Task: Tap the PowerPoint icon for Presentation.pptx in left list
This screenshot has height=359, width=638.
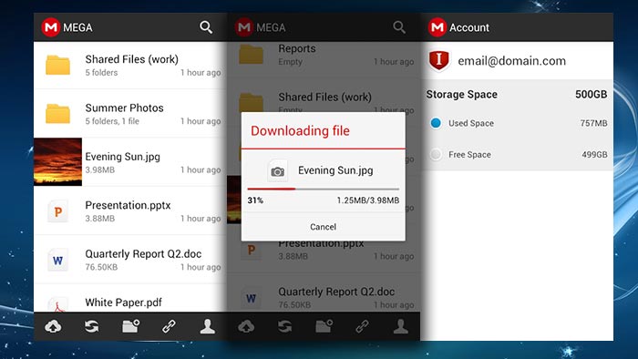Action: 57,211
